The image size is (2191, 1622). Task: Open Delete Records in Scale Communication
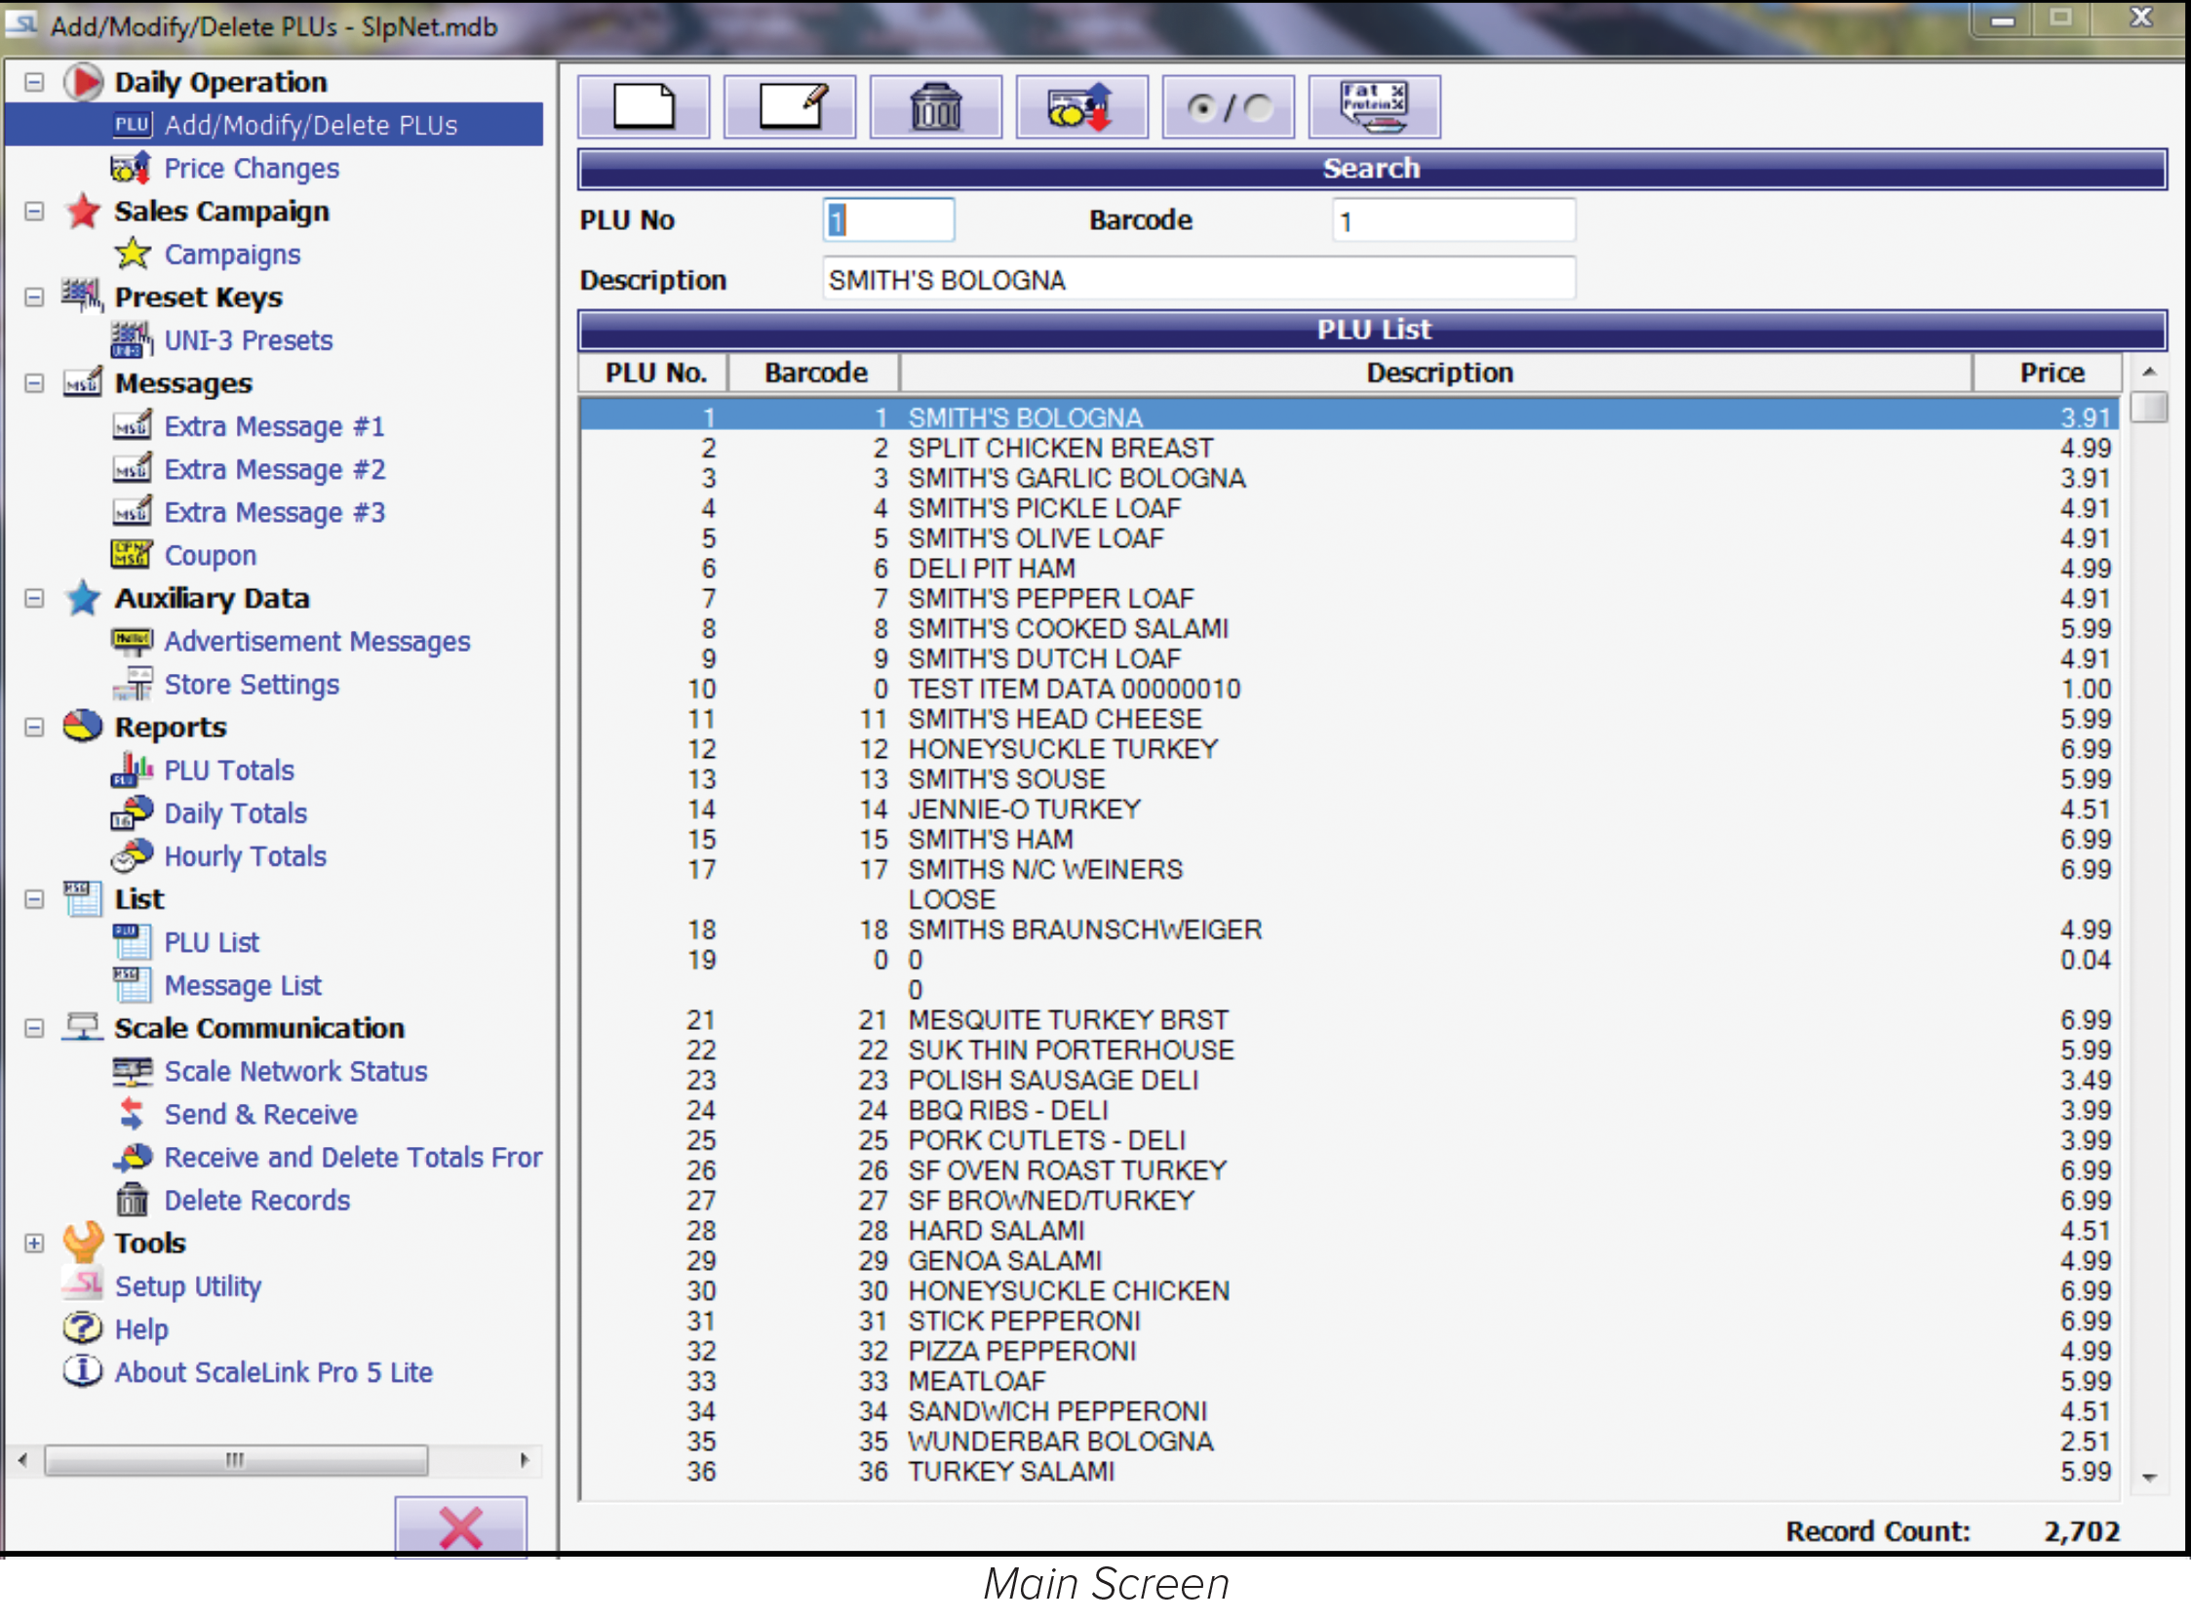pyautogui.click(x=256, y=1201)
